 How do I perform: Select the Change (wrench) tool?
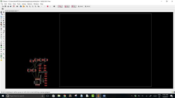point(4,23)
